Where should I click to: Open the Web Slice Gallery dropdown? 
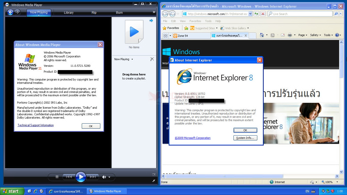coord(234,28)
